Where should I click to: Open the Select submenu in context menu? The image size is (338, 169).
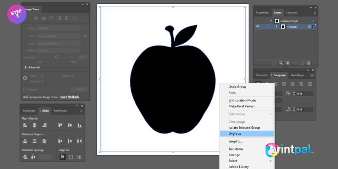pyautogui.click(x=247, y=161)
